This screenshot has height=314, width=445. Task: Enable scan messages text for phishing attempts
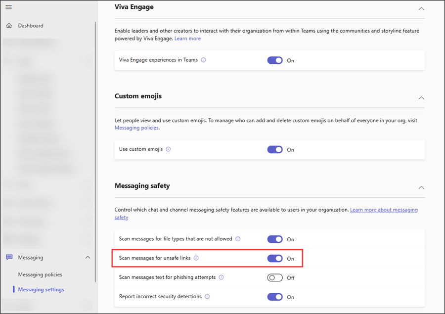coord(275,277)
